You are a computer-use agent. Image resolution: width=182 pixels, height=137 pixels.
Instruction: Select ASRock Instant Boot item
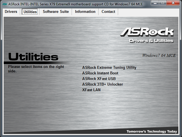tap(100, 73)
